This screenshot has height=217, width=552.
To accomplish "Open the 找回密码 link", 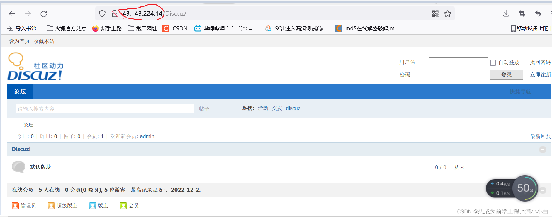I will (540, 62).
